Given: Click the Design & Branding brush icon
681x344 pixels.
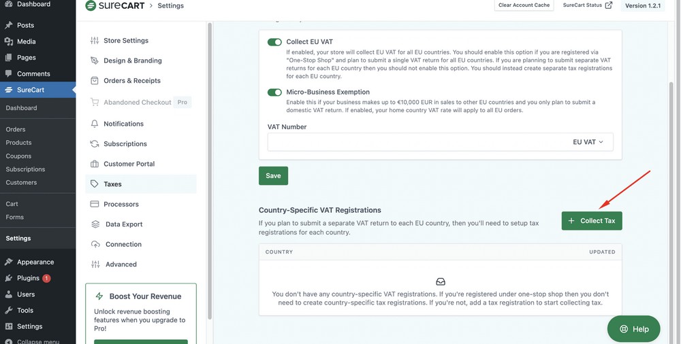Looking at the screenshot, I should click(95, 61).
